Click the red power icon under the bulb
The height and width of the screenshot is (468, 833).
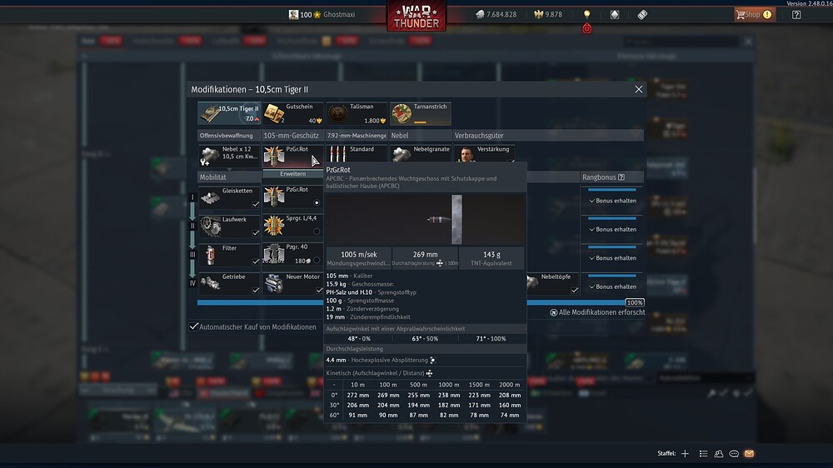[x=586, y=28]
